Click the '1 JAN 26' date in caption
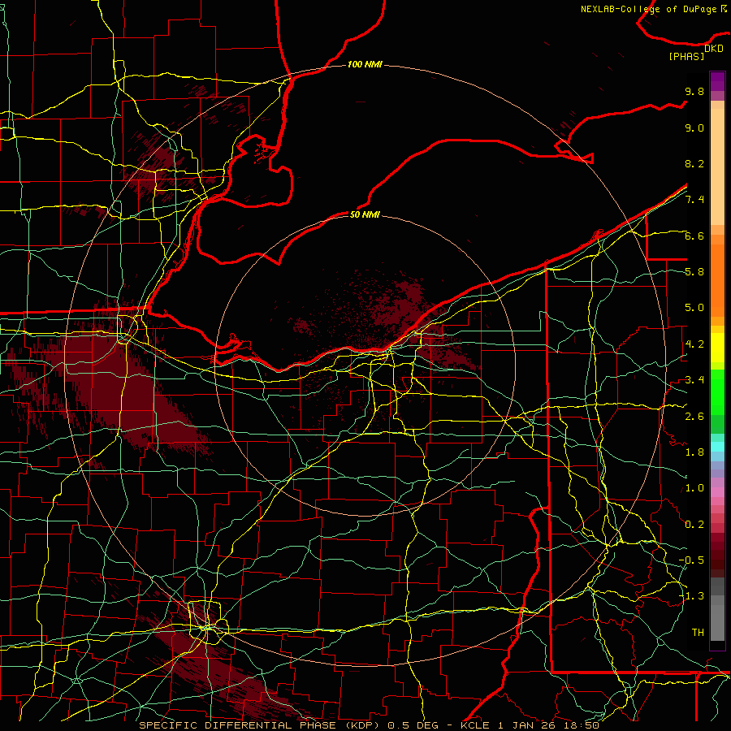Screen dimensions: 731x731 [x=527, y=725]
